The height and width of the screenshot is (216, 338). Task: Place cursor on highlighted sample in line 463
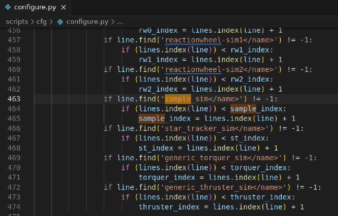pos(178,99)
